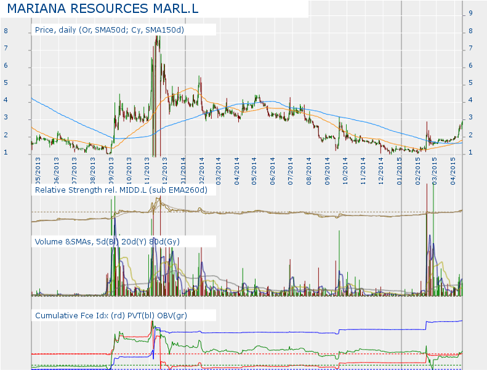Select the 1 value on the left price axis
This screenshot has width=487, height=370.
[x=6, y=152]
